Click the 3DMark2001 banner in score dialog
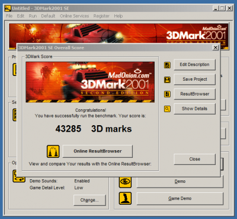Viewport: 237px width, 219px height. point(90,82)
